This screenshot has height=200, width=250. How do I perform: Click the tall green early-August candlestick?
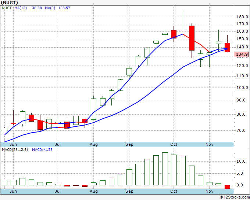click(x=94, y=109)
